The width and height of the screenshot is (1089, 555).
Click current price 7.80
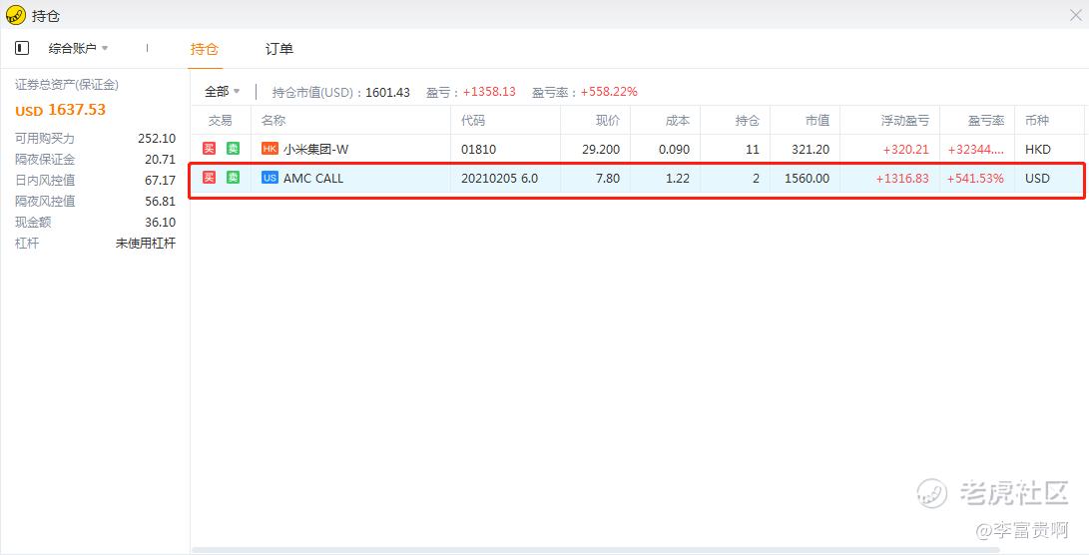[x=608, y=178]
